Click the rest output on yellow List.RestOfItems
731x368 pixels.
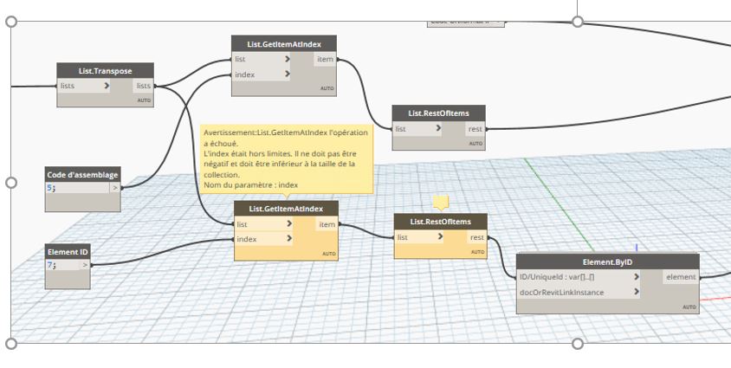click(476, 237)
